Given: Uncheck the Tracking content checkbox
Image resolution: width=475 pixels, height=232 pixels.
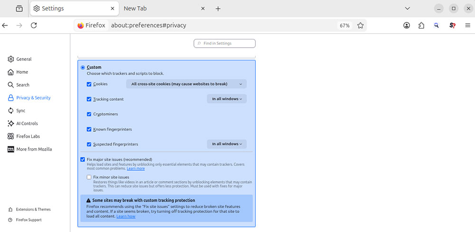Looking at the screenshot, I should [x=89, y=99].
